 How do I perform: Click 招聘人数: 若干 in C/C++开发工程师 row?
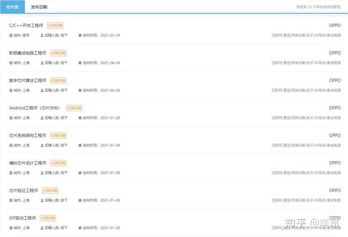(56, 35)
